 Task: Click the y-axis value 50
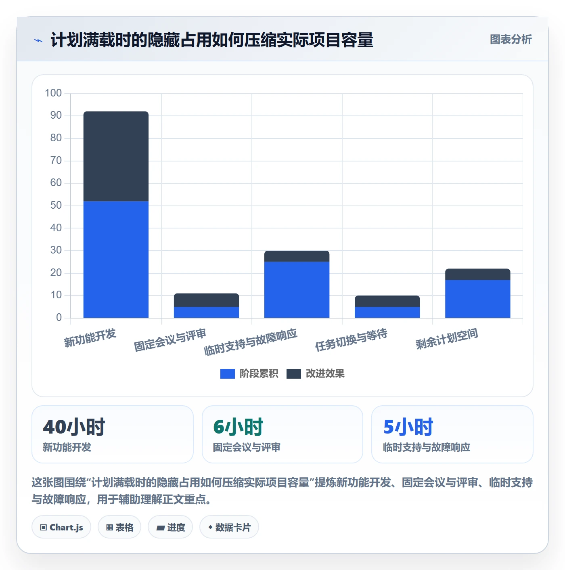[x=56, y=205]
